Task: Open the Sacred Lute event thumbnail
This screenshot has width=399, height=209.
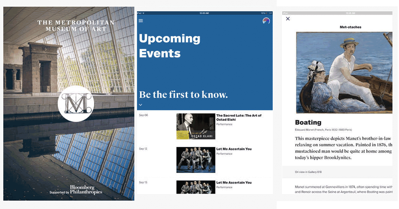Action: [x=196, y=126]
